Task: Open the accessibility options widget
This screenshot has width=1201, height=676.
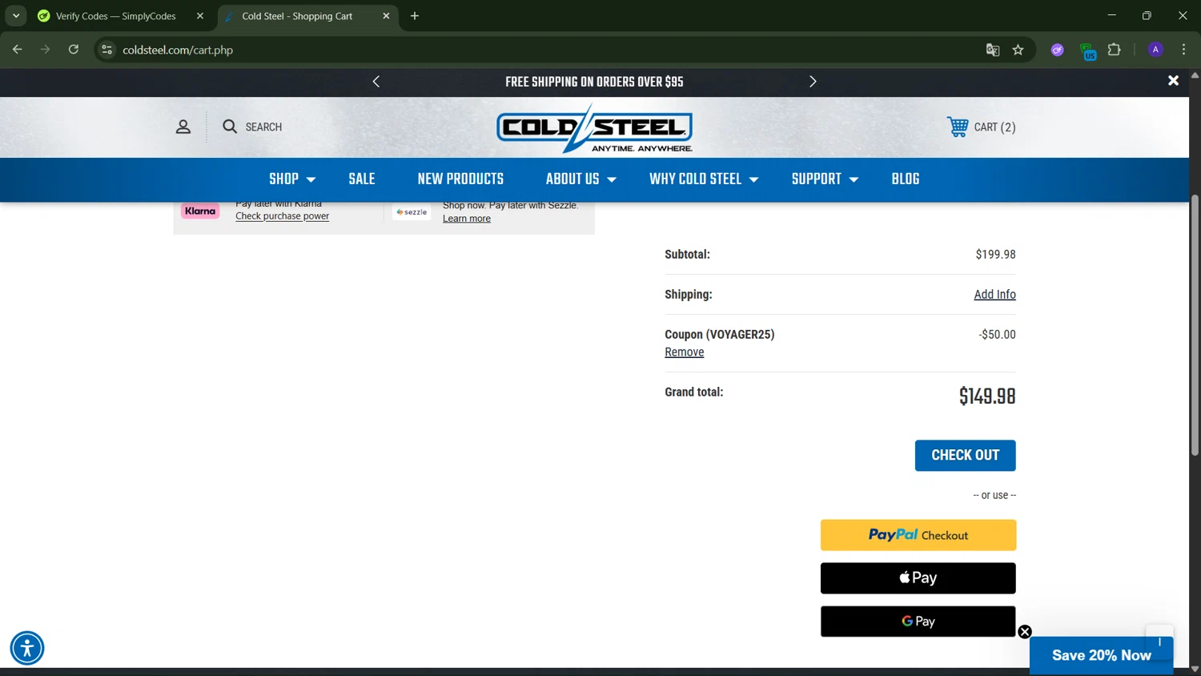Action: (27, 648)
